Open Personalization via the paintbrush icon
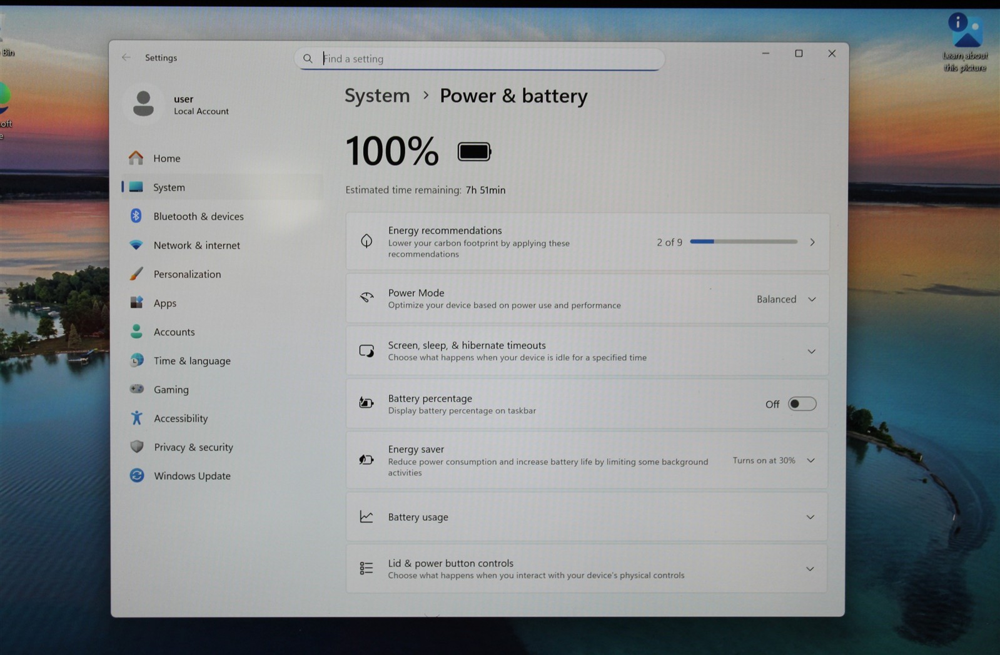The image size is (1000, 655). (x=136, y=274)
